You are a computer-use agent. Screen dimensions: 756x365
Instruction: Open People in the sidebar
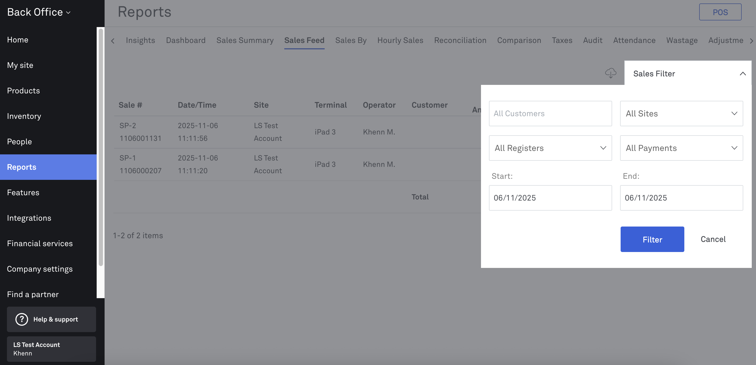pyautogui.click(x=48, y=142)
